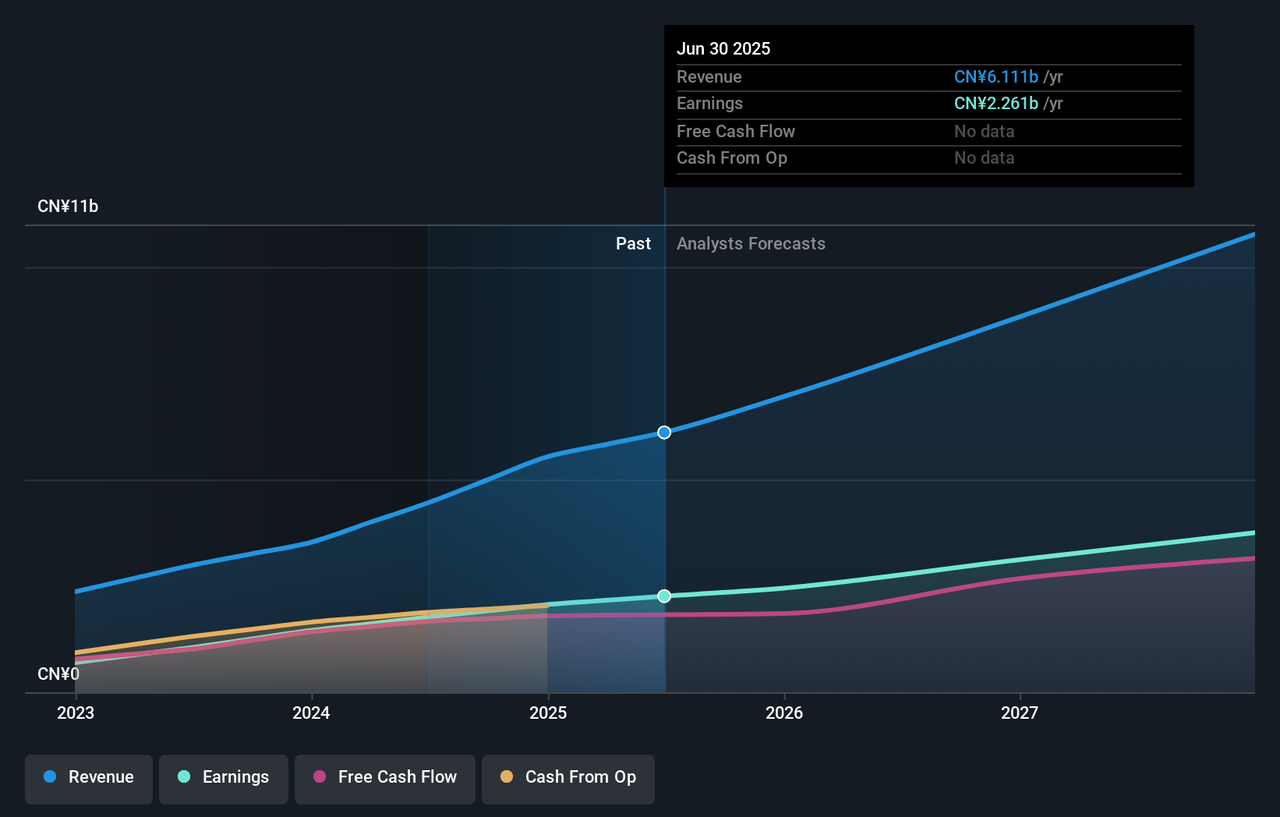Click the CN¥2.261b Earnings value in tooltip
Image resolution: width=1280 pixels, height=817 pixels.
(x=995, y=103)
